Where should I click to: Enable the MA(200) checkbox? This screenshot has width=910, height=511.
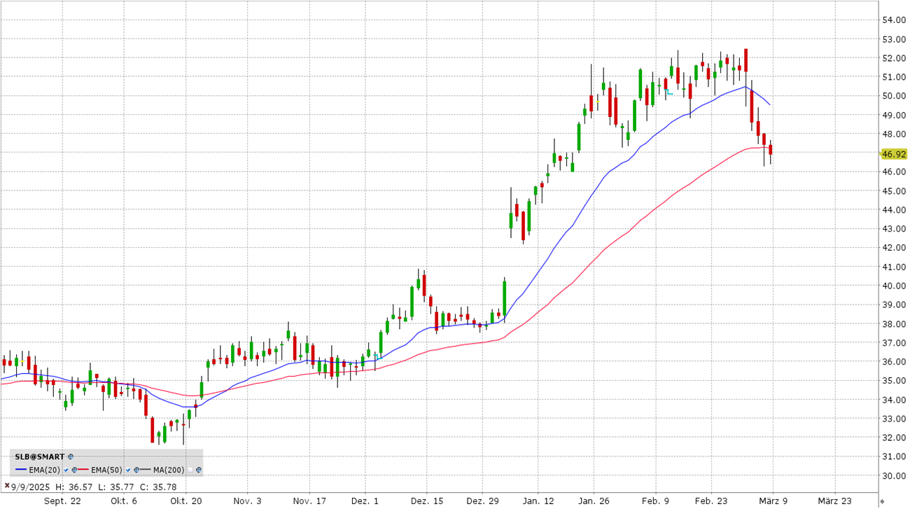pos(190,470)
